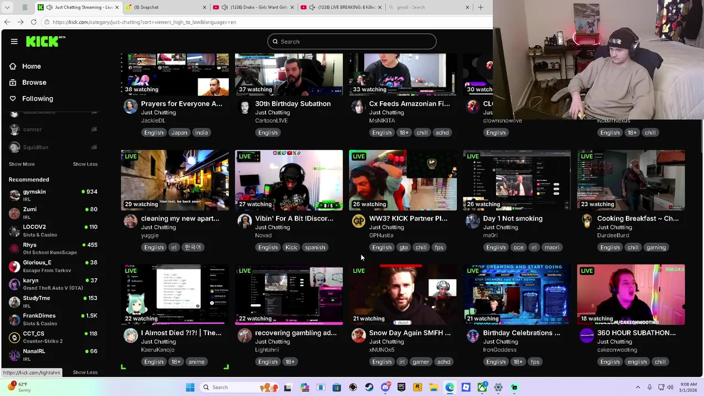This screenshot has width=704, height=396.
Task: Open LOCOV2 channel avatar
Action: pyautogui.click(x=14, y=230)
